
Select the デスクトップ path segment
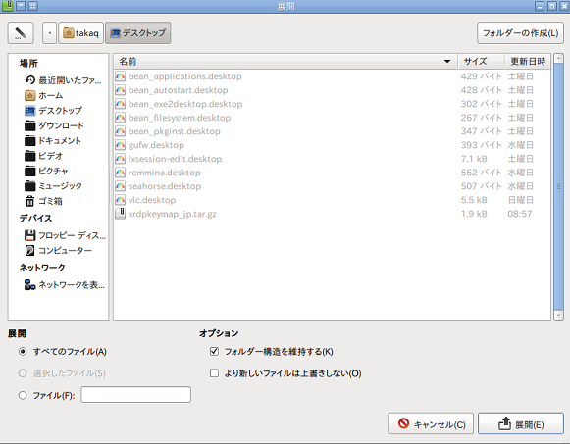[x=138, y=33]
